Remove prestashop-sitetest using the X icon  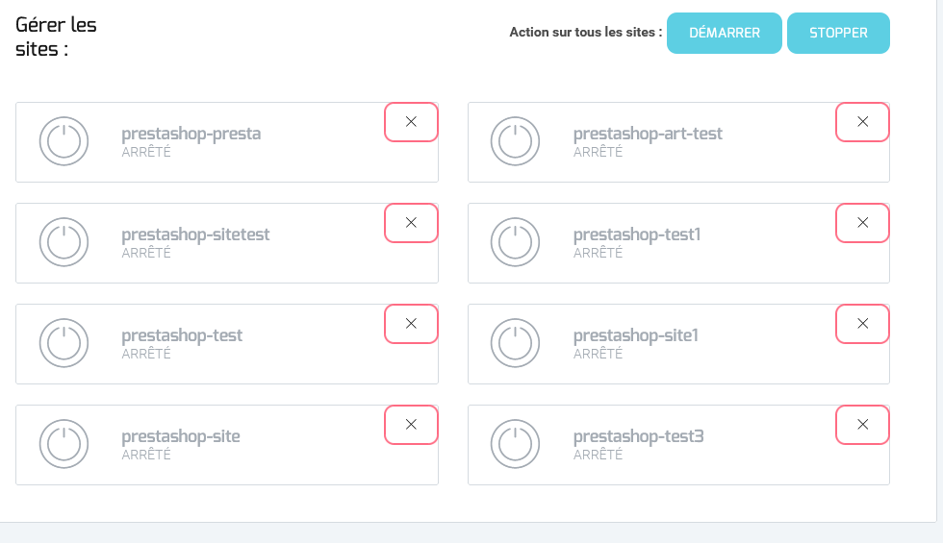[x=412, y=223]
